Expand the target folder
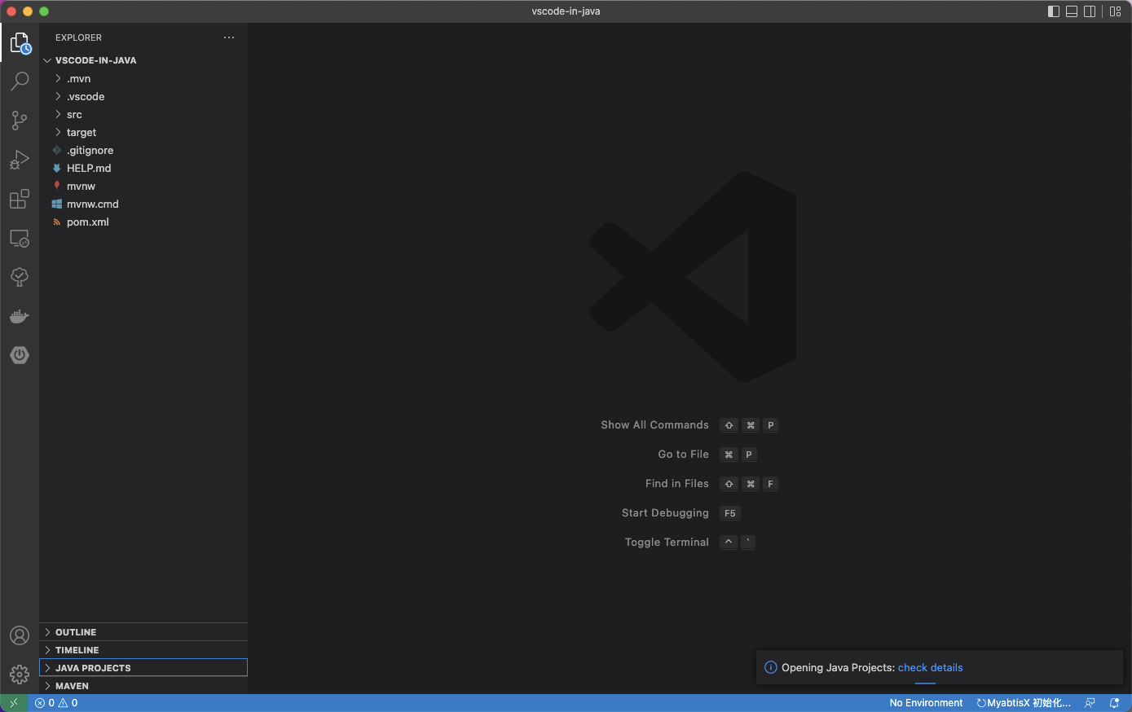This screenshot has height=712, width=1132. tap(143, 133)
